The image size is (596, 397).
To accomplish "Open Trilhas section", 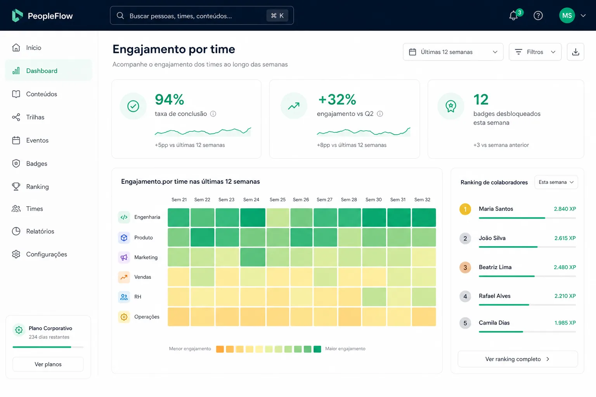I will 49,117.
